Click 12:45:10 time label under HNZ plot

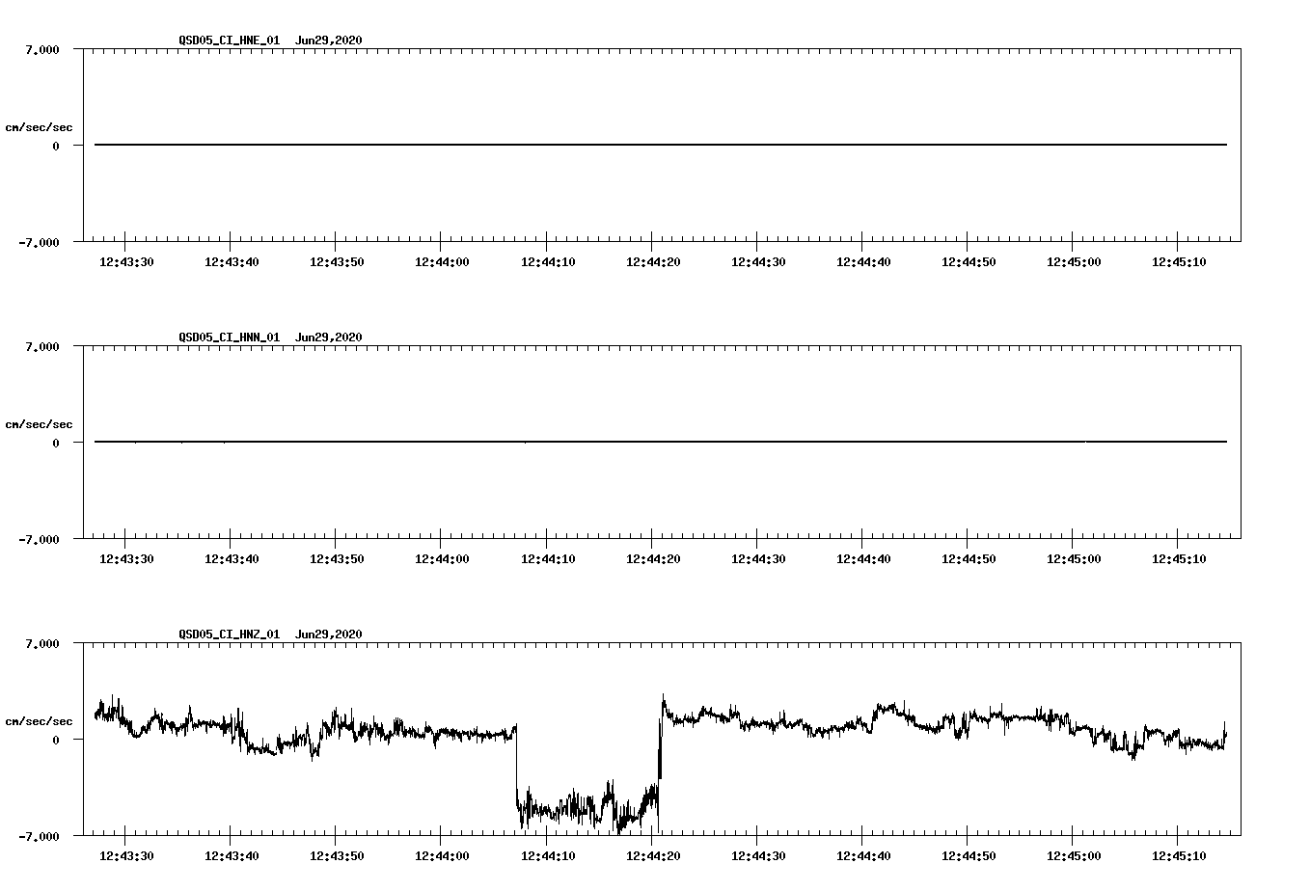(x=1179, y=856)
